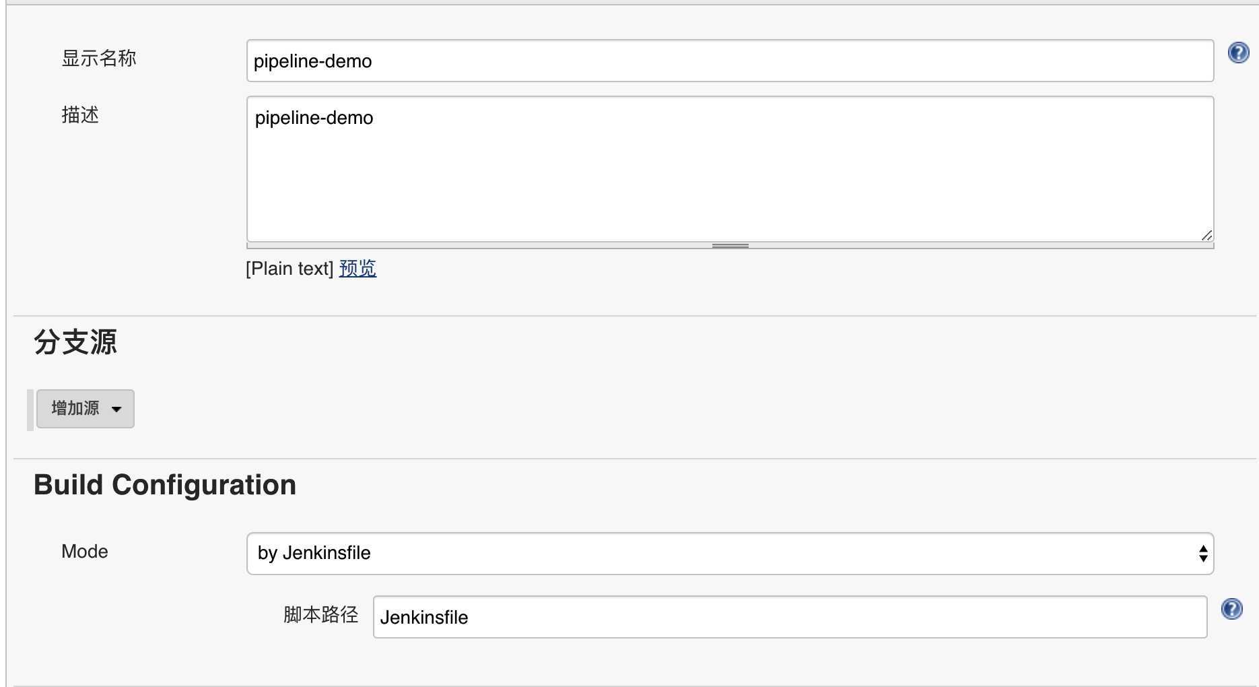Click inside the 描述 text area

pyautogui.click(x=730, y=168)
